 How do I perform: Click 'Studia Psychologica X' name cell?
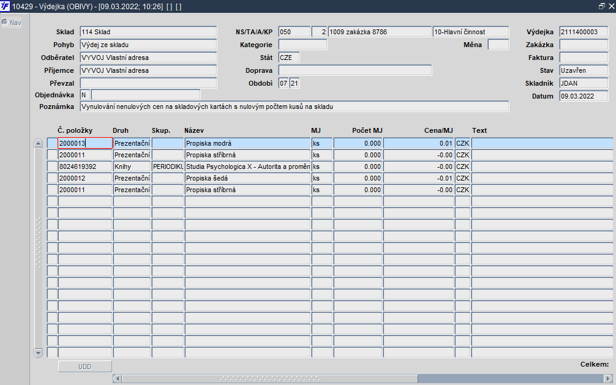point(247,166)
